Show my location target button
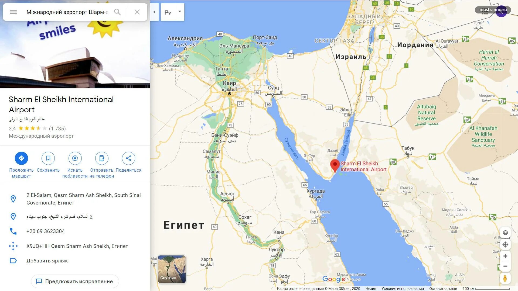Image resolution: width=518 pixels, height=291 pixels. click(505, 245)
